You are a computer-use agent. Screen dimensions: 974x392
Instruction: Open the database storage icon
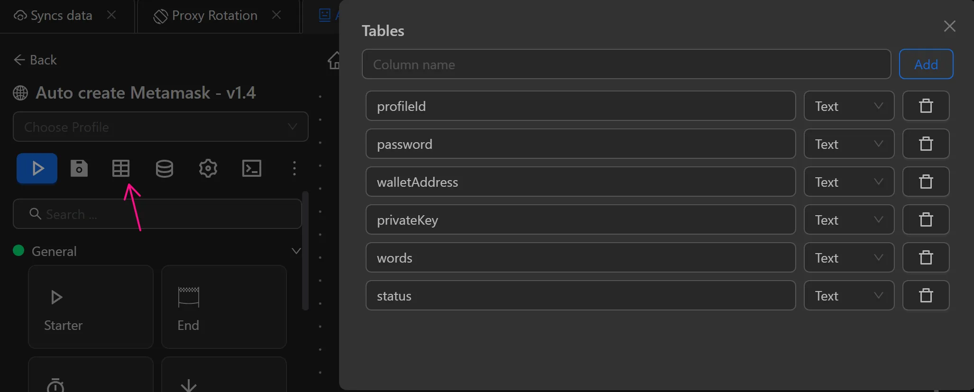tap(165, 168)
